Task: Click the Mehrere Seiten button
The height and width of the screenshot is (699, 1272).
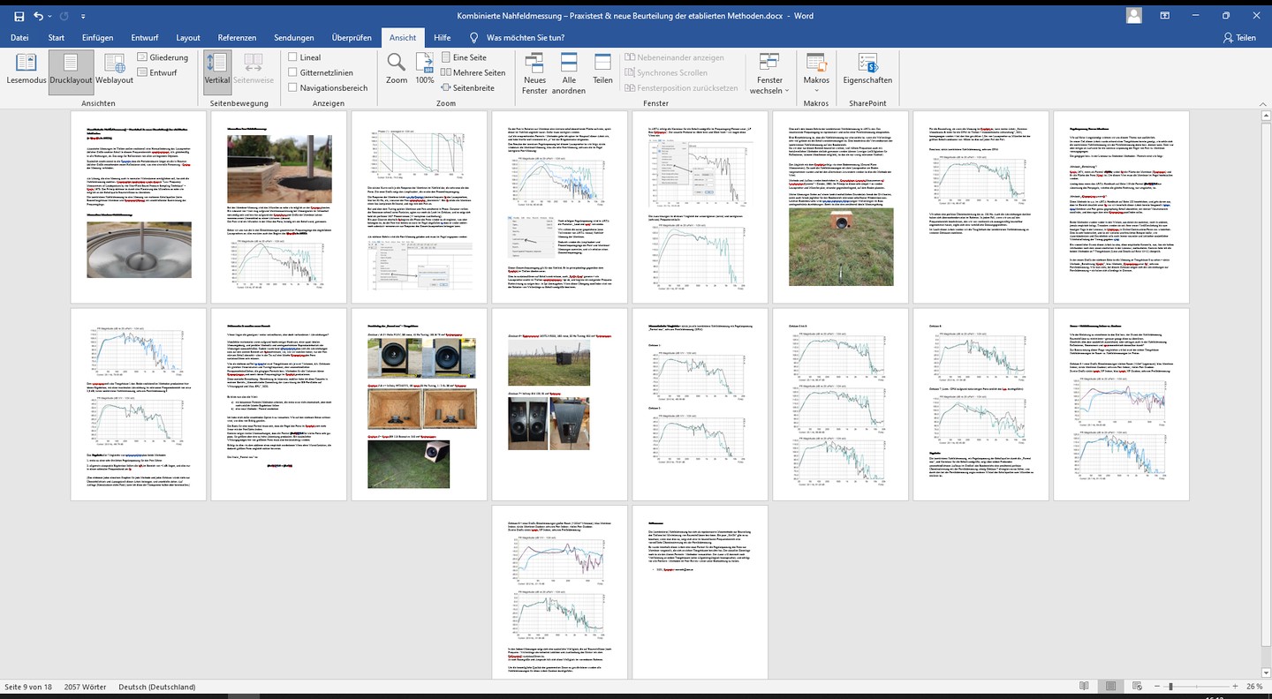Action: (x=473, y=72)
